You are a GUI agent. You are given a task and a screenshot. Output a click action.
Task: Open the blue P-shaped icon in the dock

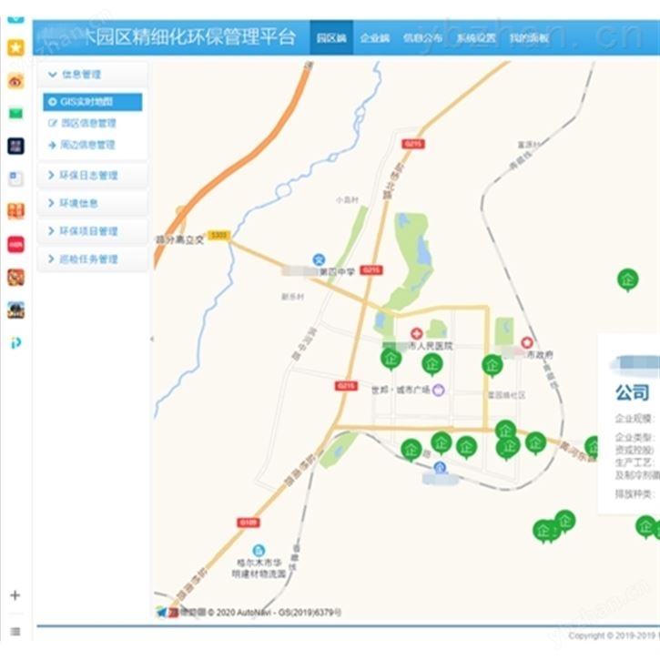click(16, 343)
